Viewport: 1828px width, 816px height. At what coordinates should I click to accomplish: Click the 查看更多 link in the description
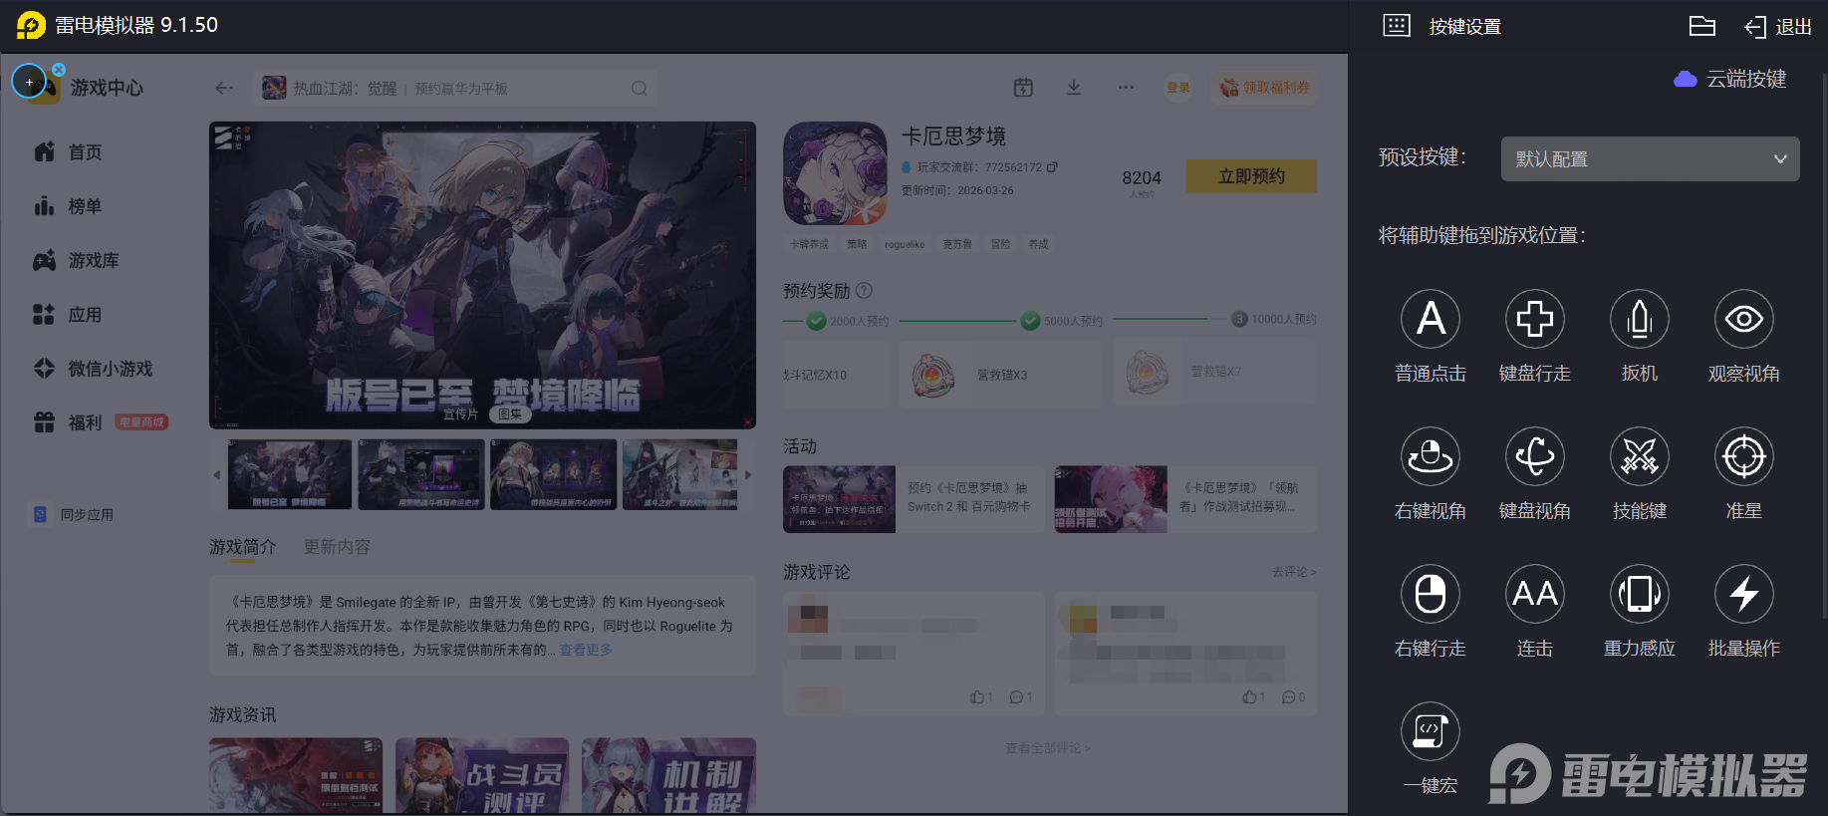(586, 650)
